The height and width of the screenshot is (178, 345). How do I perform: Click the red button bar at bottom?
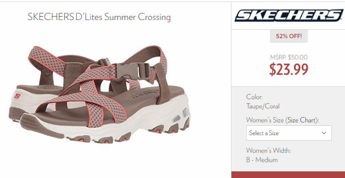(x=288, y=175)
